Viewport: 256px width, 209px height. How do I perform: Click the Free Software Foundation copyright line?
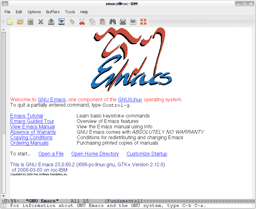coord(39,174)
